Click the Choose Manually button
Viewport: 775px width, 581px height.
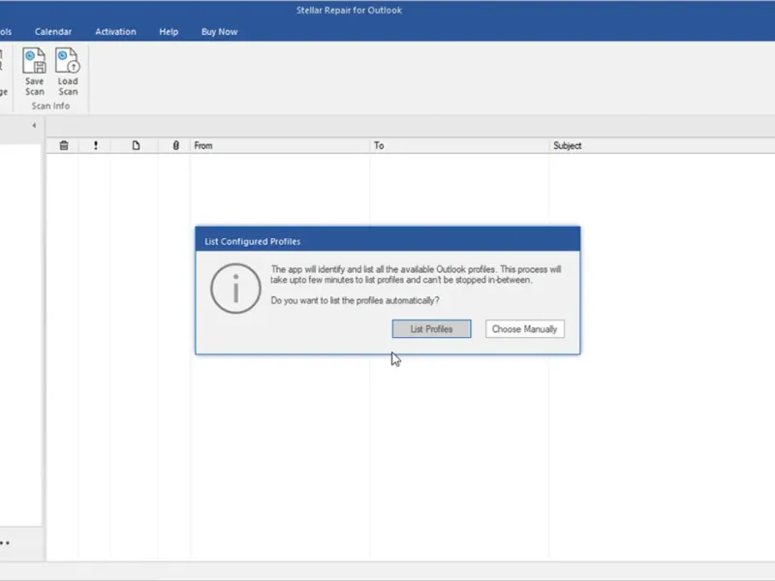coord(524,329)
